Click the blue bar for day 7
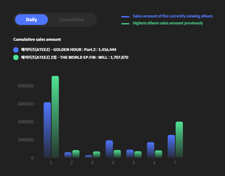 point(171,146)
